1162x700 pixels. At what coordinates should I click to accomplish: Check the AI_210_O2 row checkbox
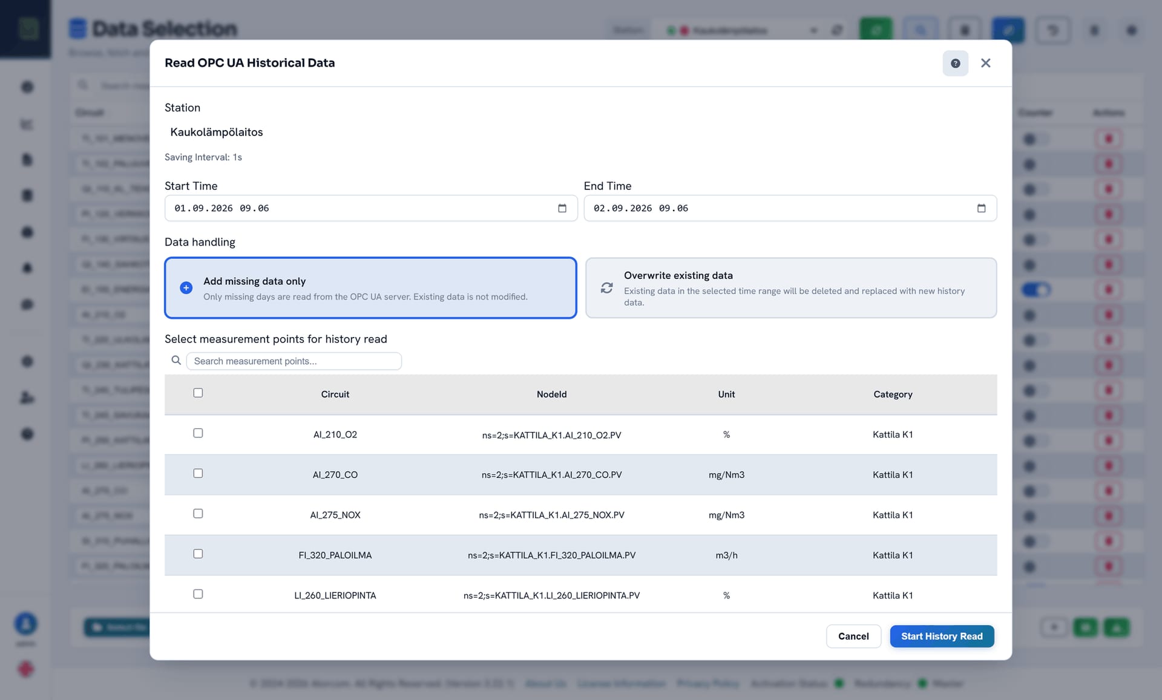(198, 433)
